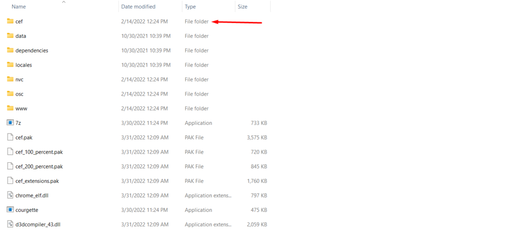Sort by the Size column header
The image size is (517, 232).
tap(242, 7)
